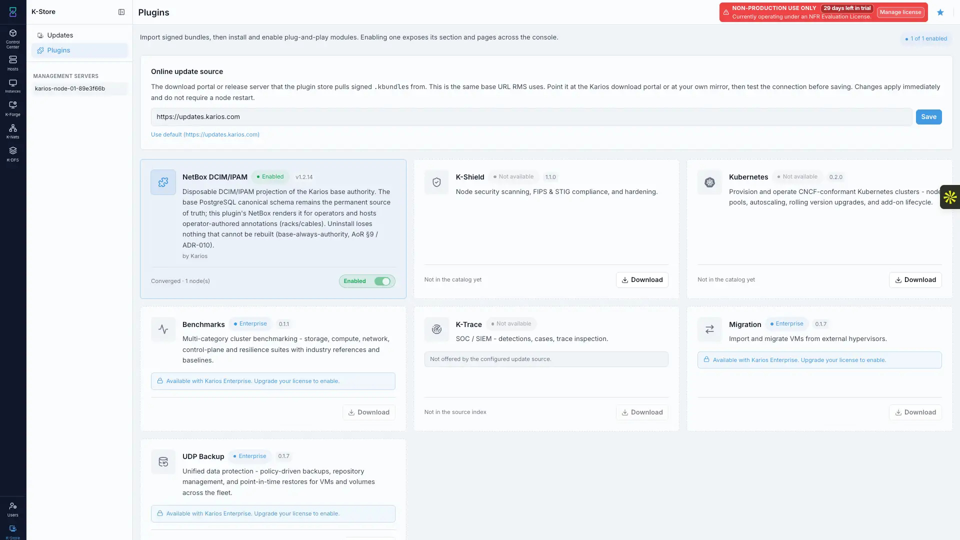Click Manage license button
This screenshot has width=960, height=540.
(900, 12)
